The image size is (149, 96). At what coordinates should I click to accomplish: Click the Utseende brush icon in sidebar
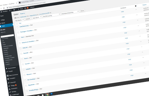[9, 83]
